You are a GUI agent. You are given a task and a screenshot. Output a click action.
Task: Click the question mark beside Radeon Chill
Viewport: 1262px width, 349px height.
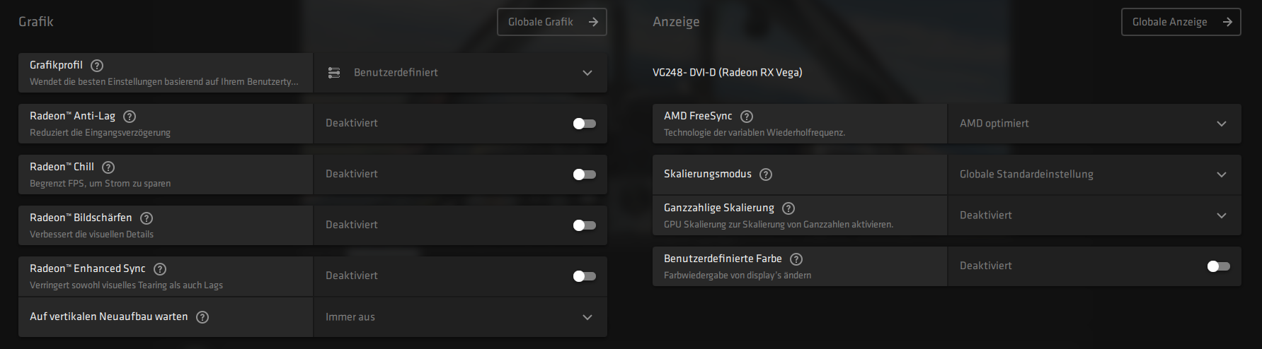(108, 167)
